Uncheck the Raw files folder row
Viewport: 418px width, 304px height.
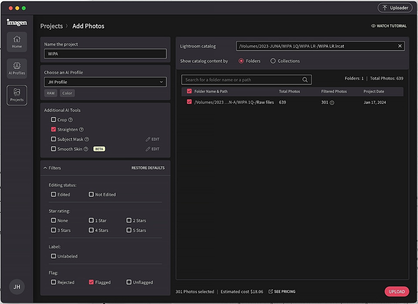189,102
